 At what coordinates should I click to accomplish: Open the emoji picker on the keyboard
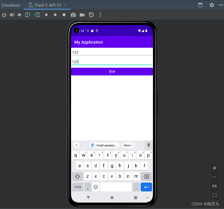[96, 187]
